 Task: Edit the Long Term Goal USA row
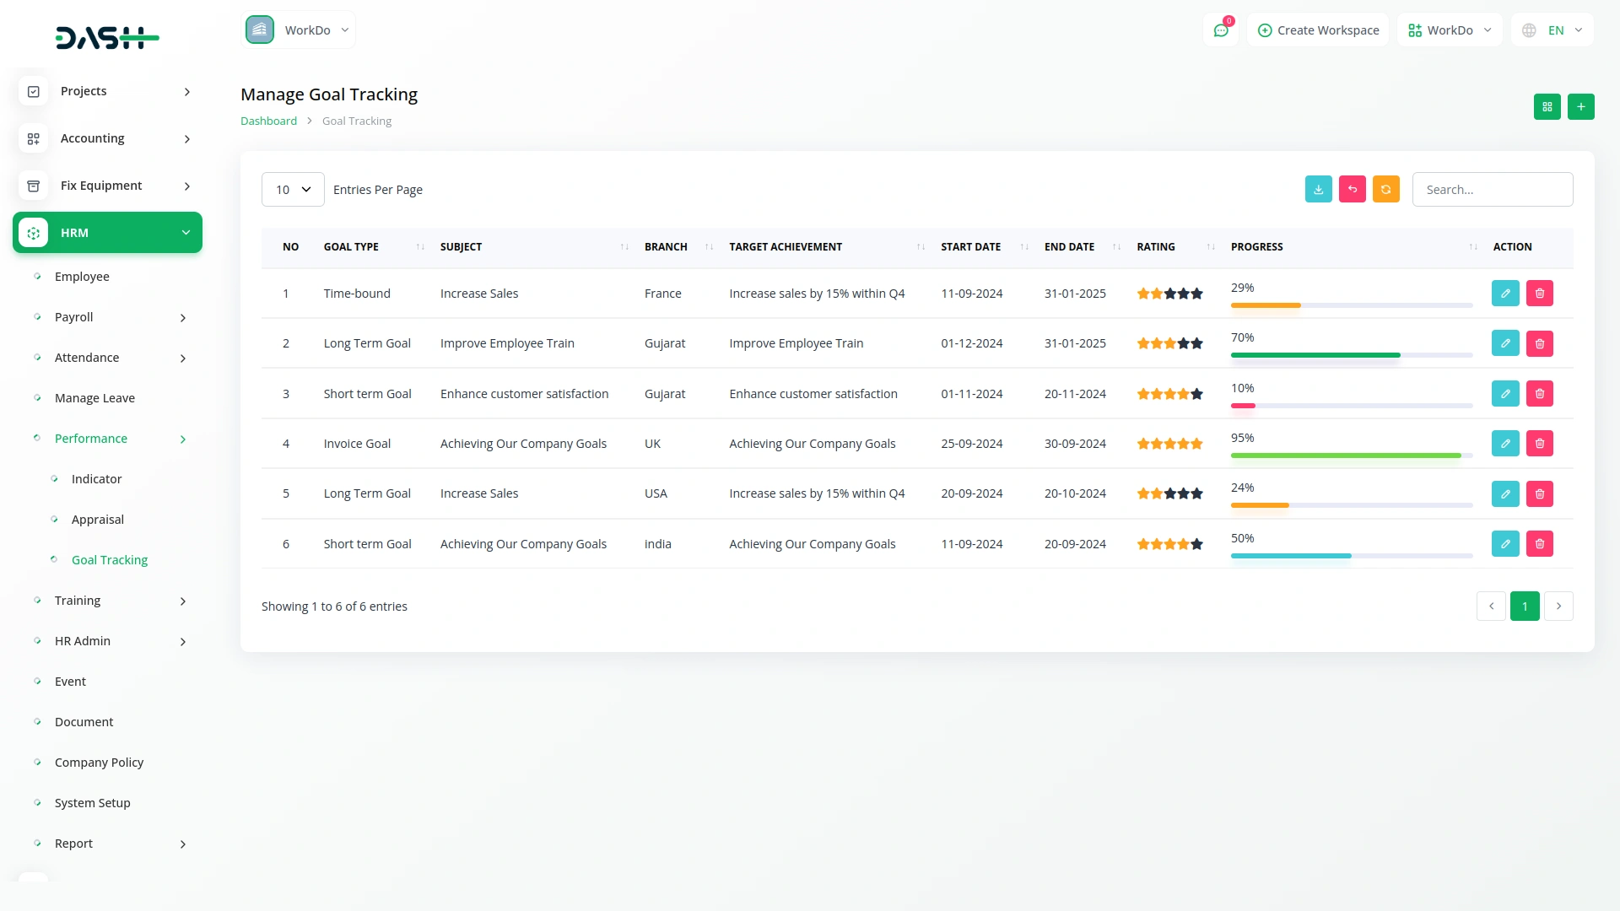[x=1504, y=493]
